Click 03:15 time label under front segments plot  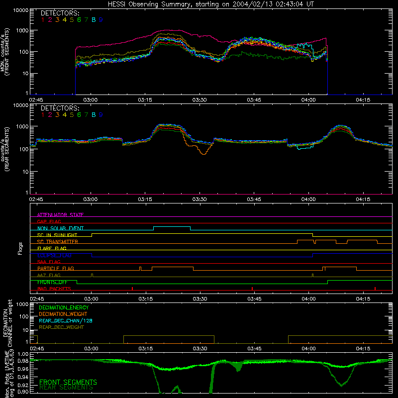pyautogui.click(x=145, y=100)
